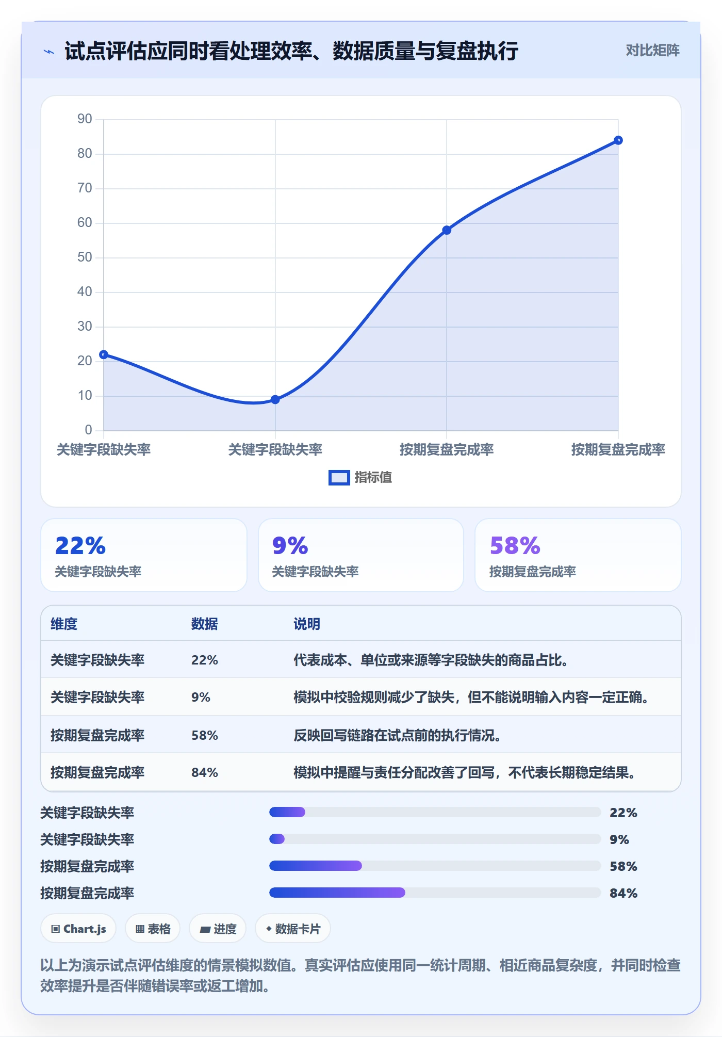Click the 对比矩阵 label in header

(x=652, y=51)
